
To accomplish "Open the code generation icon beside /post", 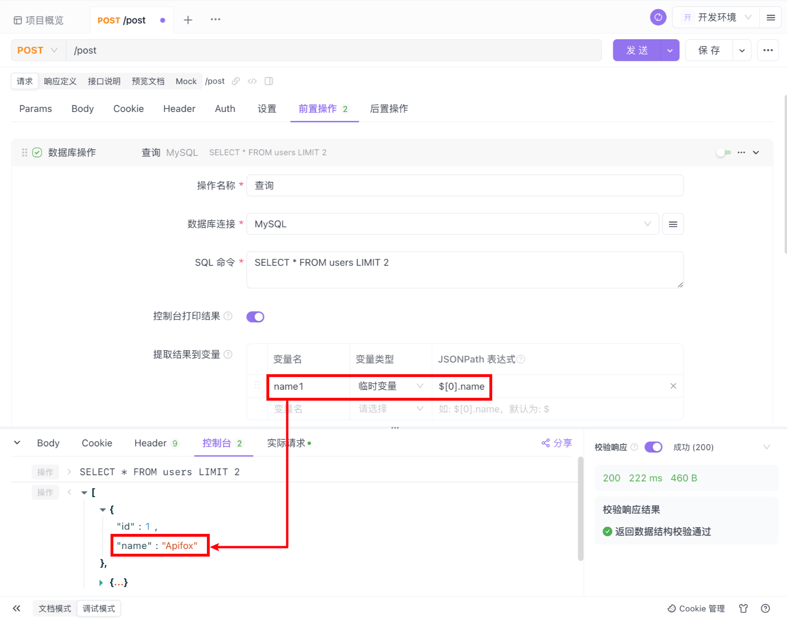I will (252, 81).
